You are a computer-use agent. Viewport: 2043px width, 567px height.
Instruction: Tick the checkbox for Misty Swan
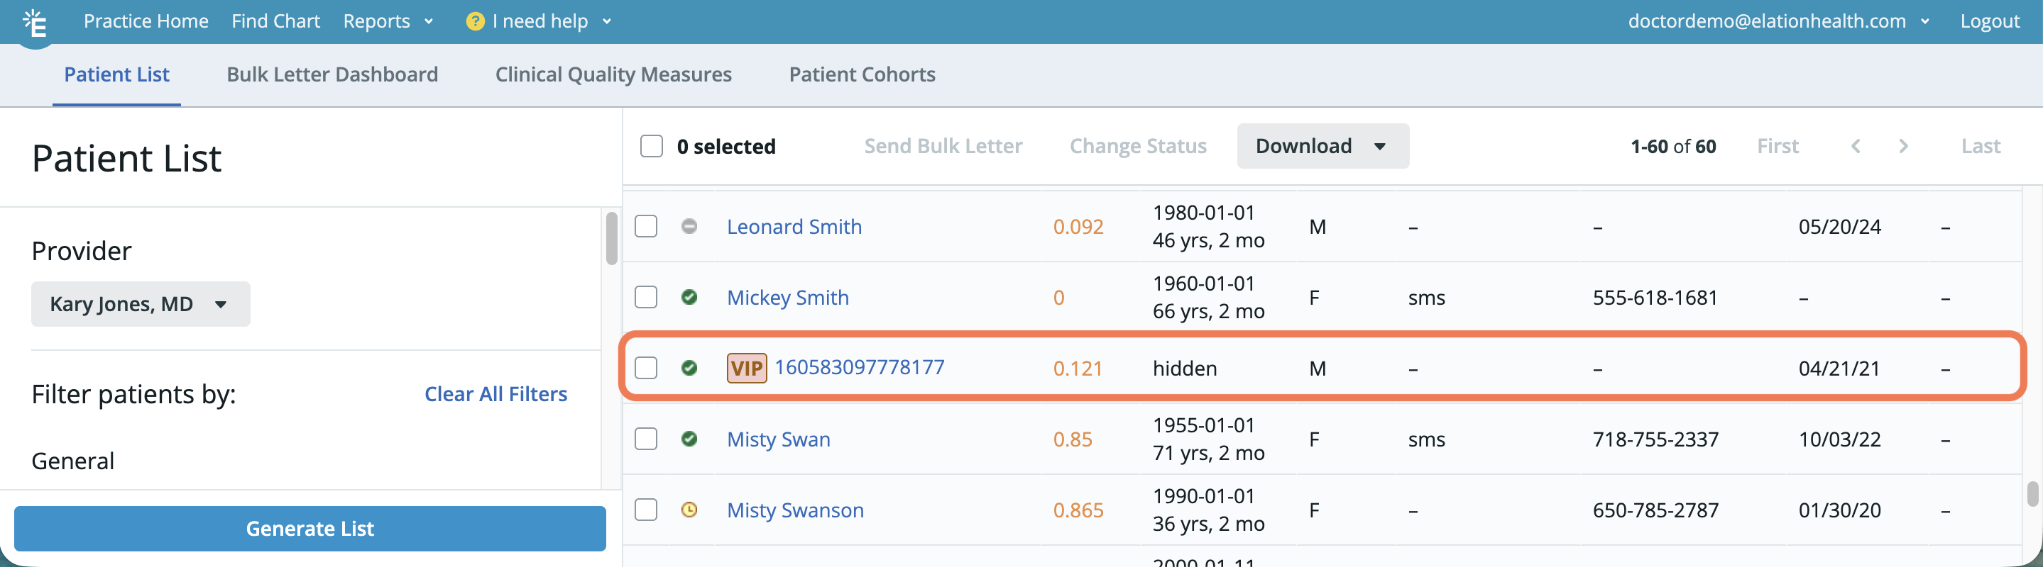[647, 439]
